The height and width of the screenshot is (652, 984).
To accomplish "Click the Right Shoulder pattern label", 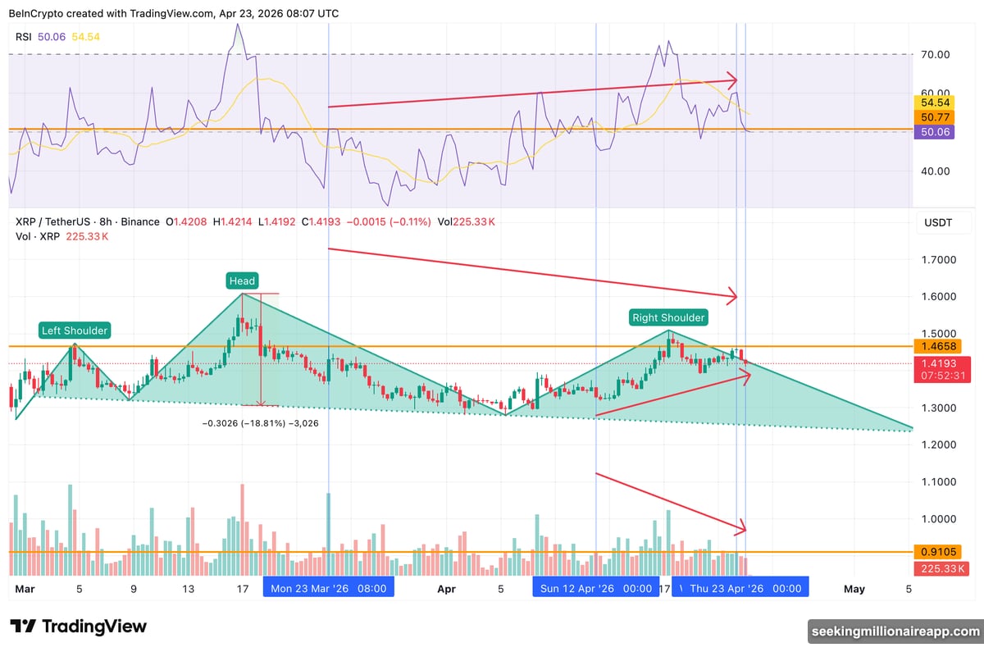I will [668, 317].
